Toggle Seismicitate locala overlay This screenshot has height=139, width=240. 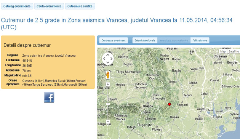point(145,40)
